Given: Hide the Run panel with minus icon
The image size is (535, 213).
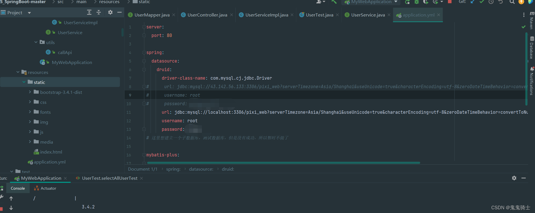Looking at the screenshot, I should (524, 178).
